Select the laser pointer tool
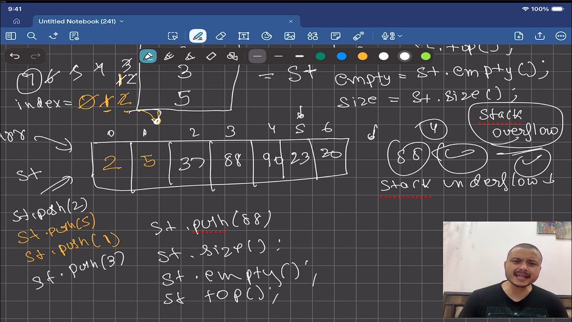Image resolution: width=572 pixels, height=322 pixels. (x=358, y=36)
